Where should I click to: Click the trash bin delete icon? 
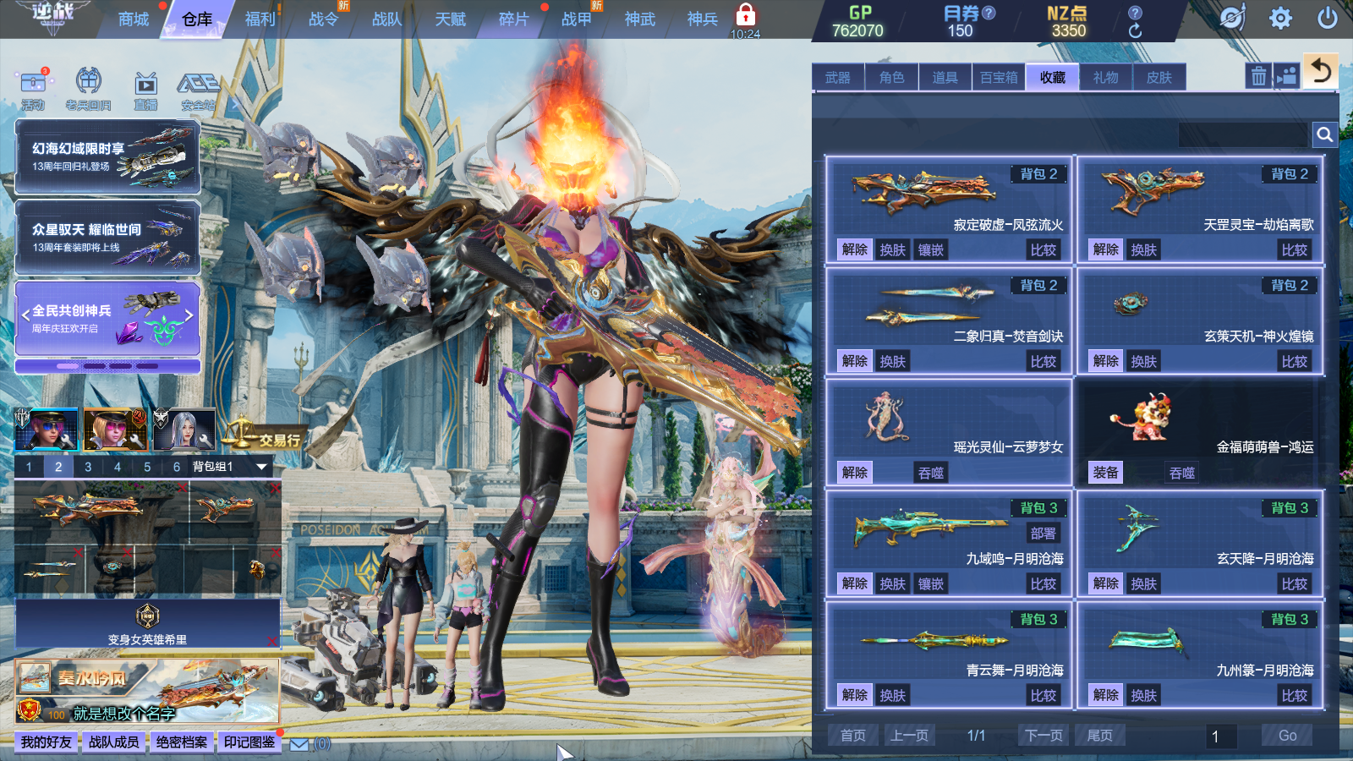1258,76
